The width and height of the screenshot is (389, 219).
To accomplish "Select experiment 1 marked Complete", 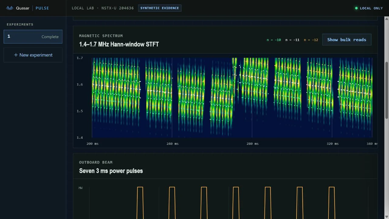I will (x=33, y=36).
